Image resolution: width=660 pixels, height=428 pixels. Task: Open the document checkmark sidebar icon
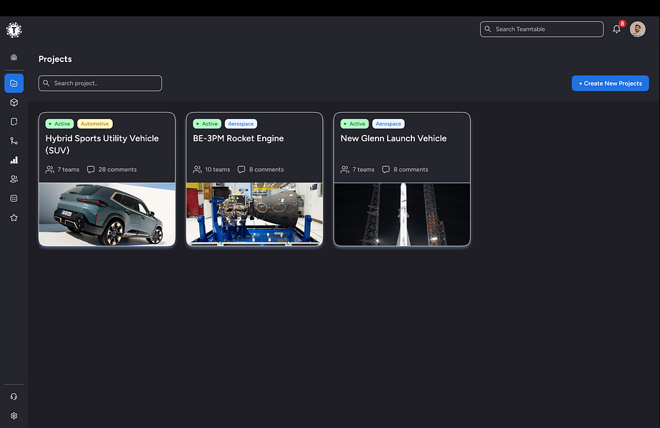14,121
